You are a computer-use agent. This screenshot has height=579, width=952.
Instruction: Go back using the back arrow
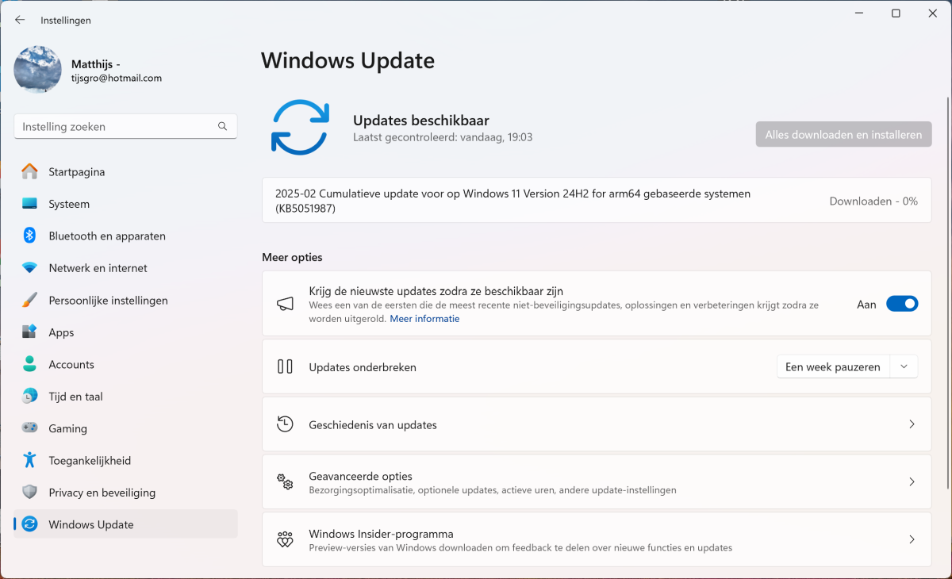[20, 20]
